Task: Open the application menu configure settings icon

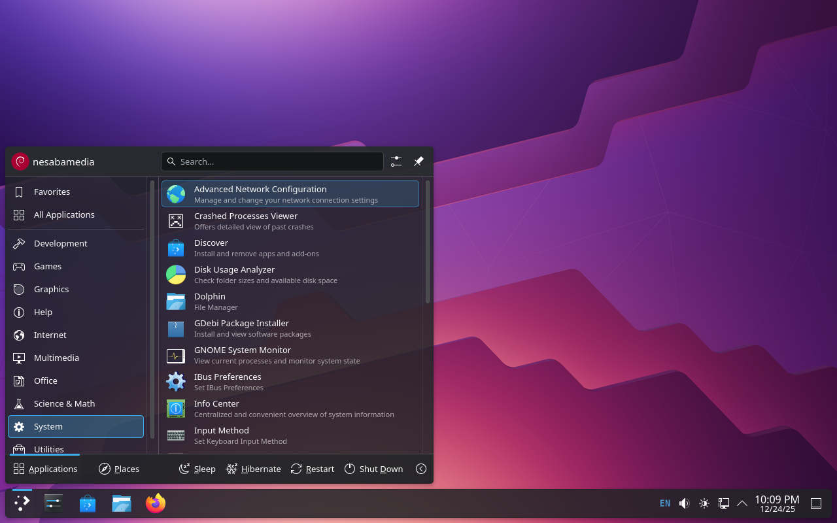Action: coord(396,161)
